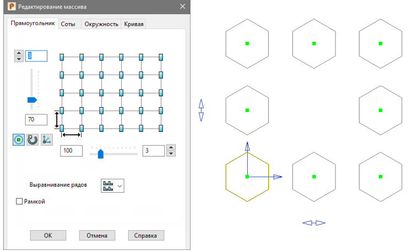Click the PowerShape icon in the title bar

coord(12,6)
